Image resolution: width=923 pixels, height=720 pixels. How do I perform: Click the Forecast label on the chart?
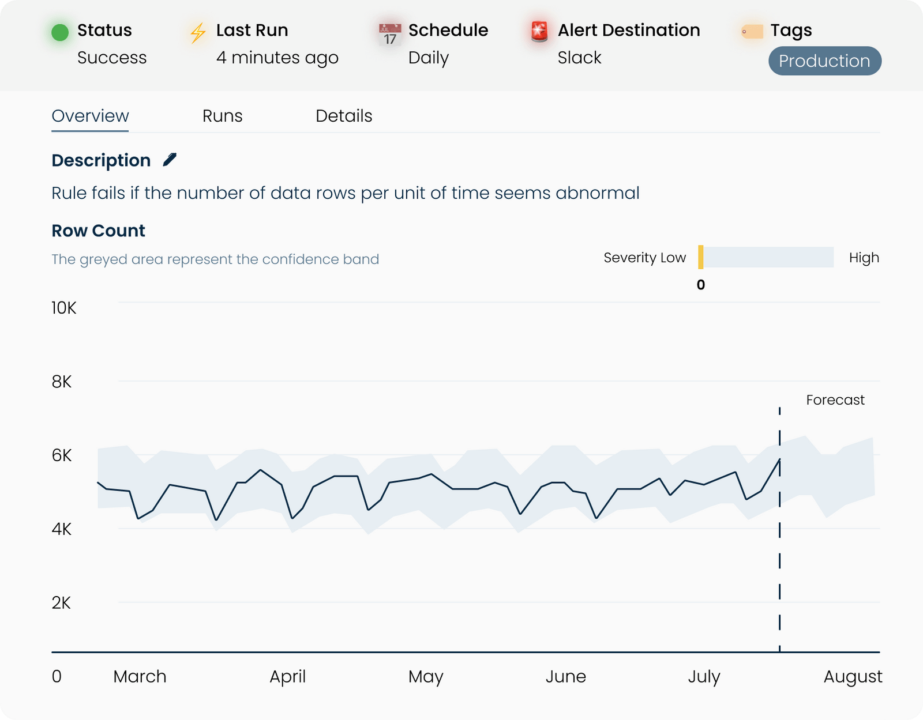coord(835,399)
